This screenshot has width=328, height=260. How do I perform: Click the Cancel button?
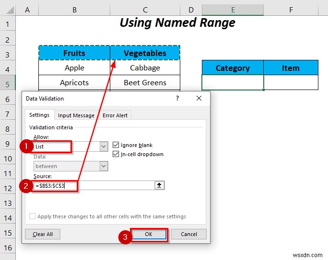click(x=188, y=234)
